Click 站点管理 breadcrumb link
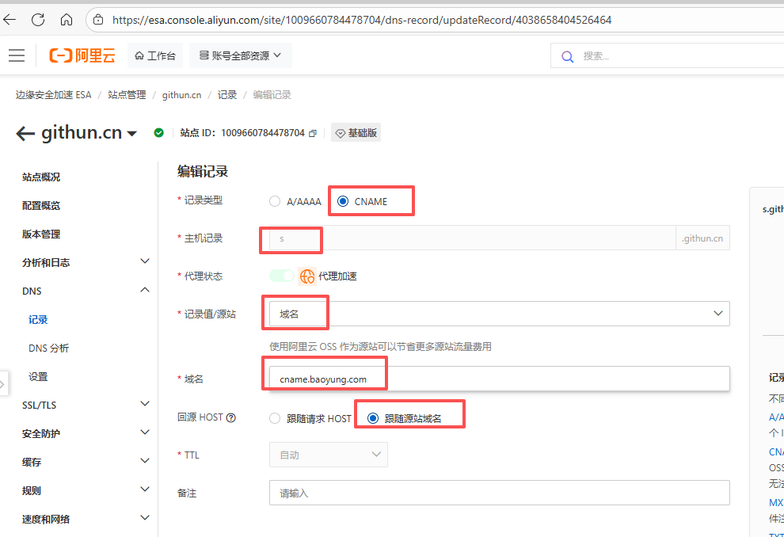Viewport: 784px width, 537px height. tap(127, 95)
